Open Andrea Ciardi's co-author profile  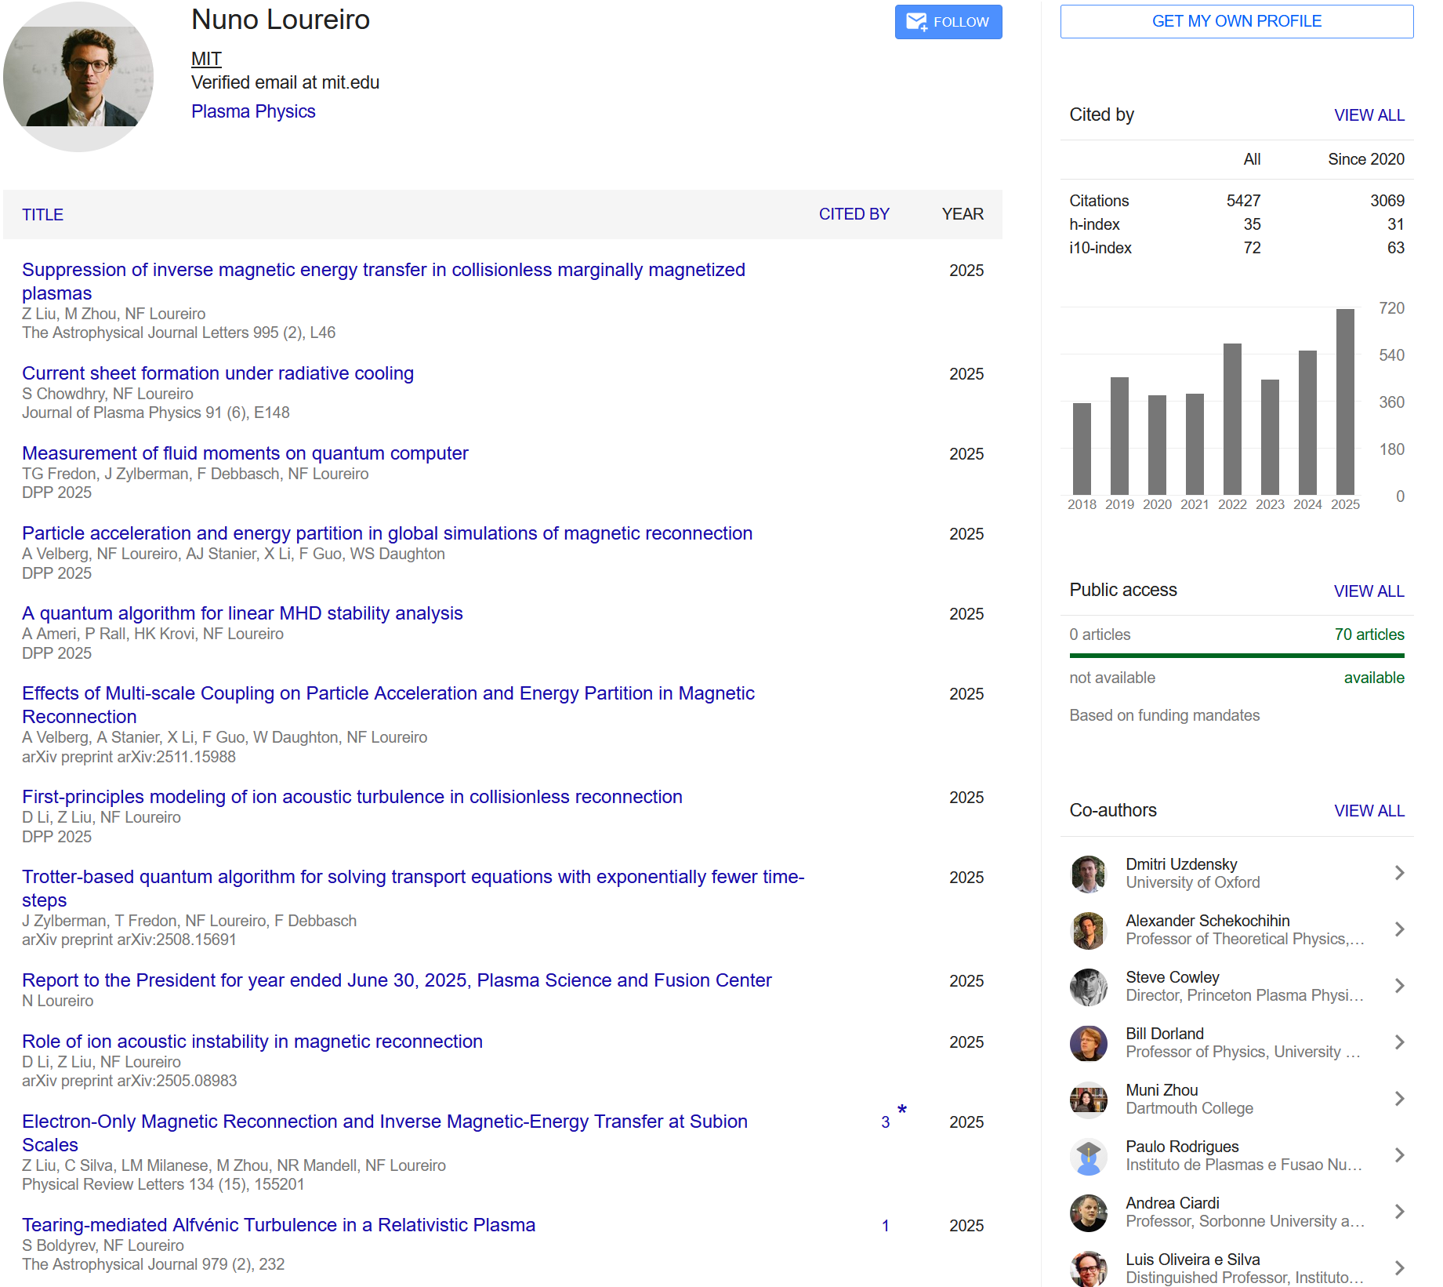(1173, 1203)
